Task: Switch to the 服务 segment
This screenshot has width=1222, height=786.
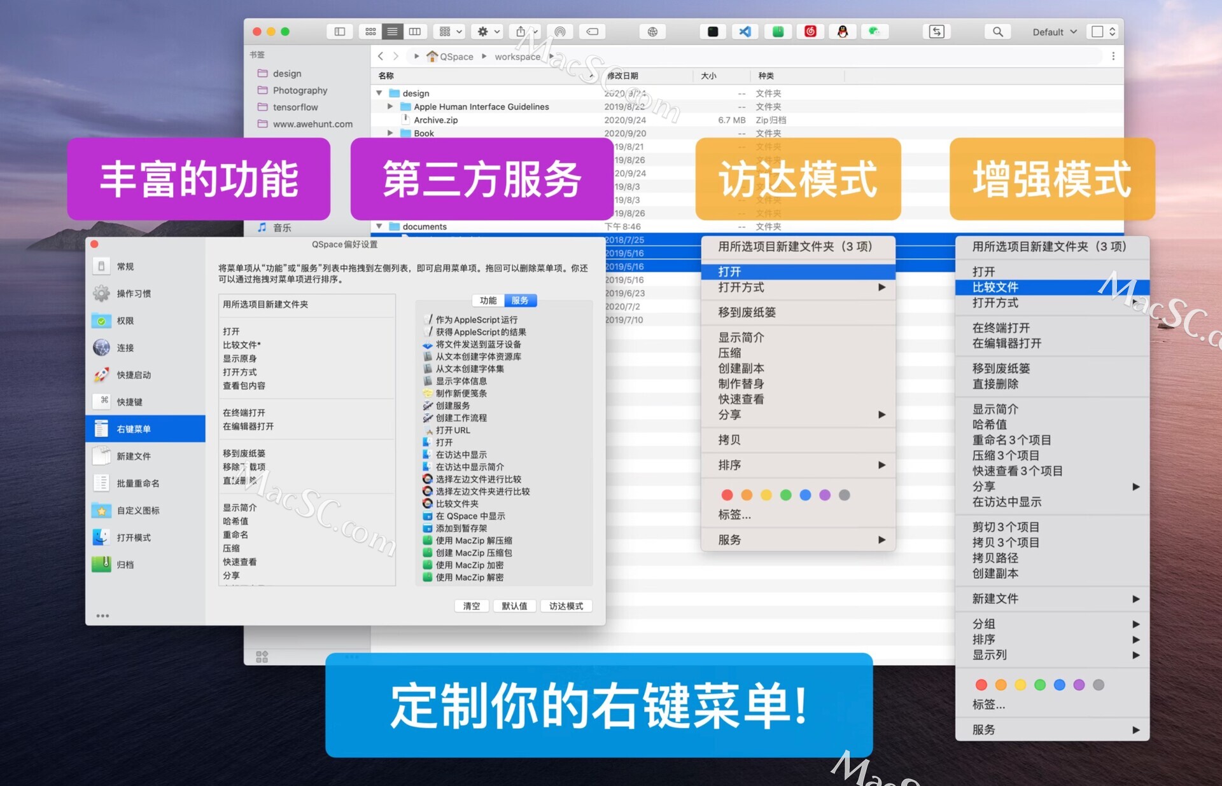Action: (x=521, y=301)
